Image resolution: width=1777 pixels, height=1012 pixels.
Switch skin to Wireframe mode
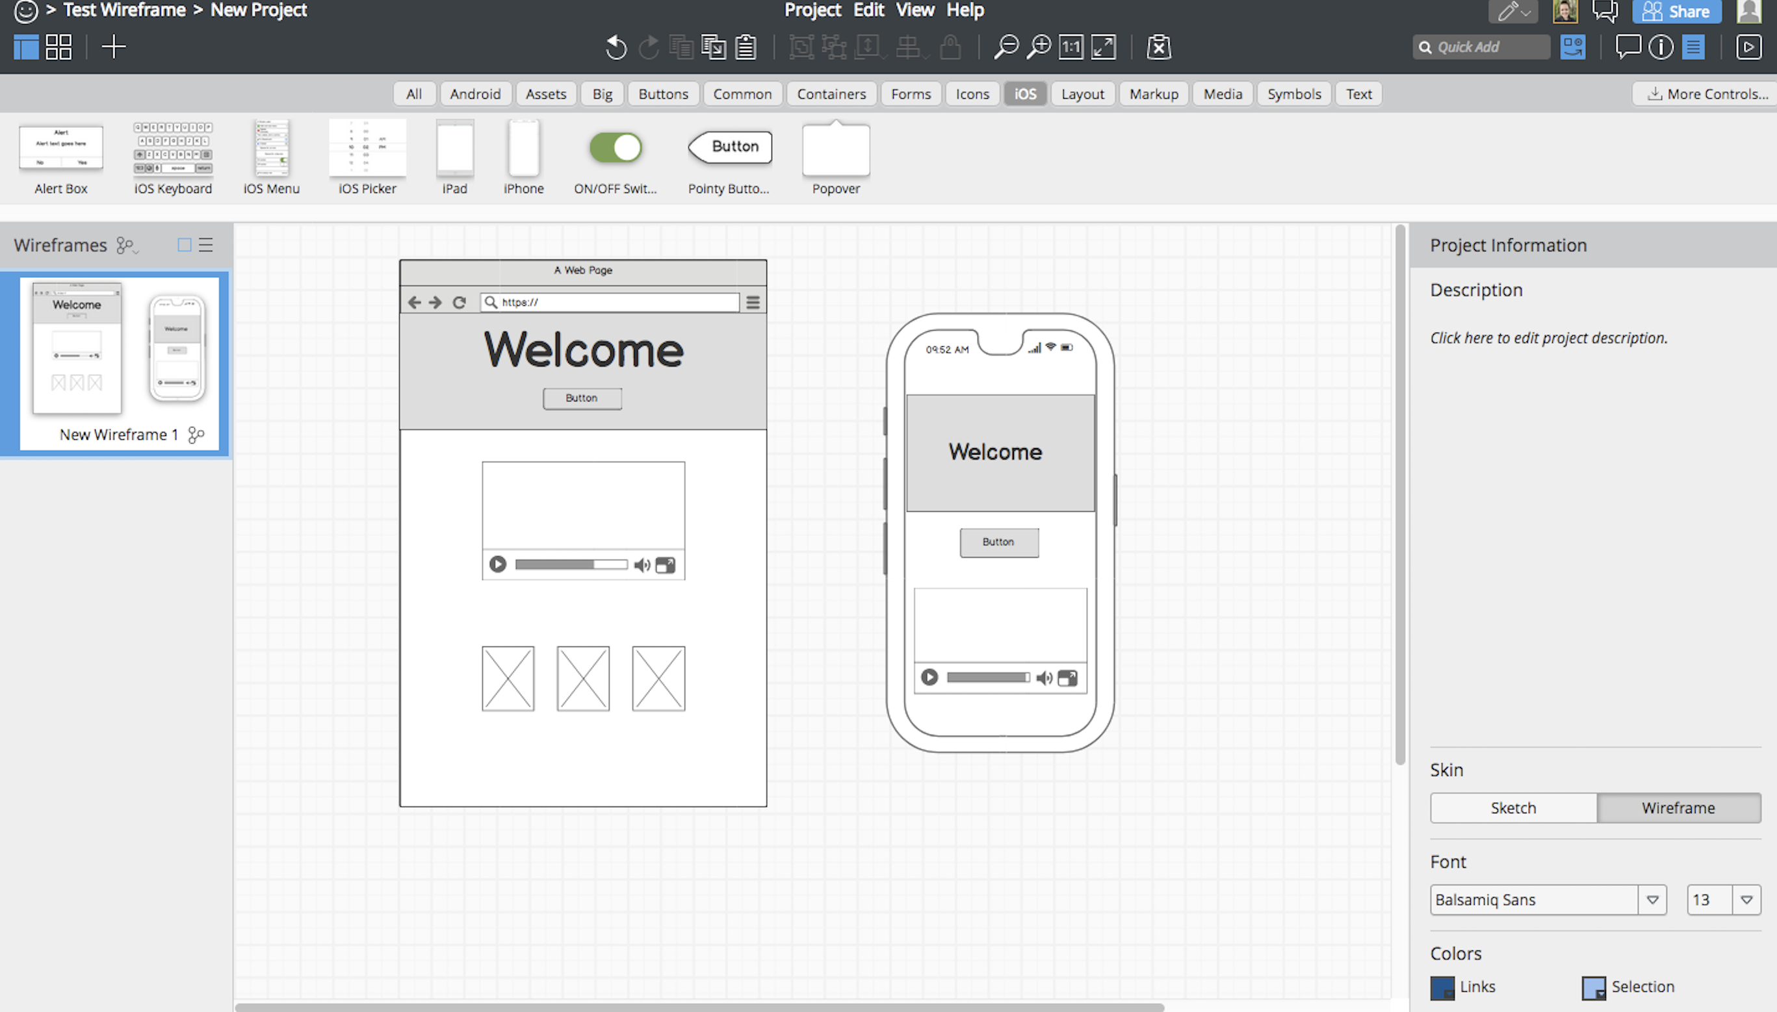click(x=1678, y=807)
